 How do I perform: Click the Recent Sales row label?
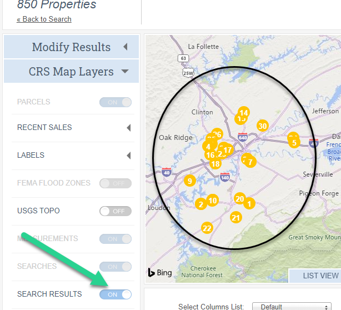pos(44,127)
